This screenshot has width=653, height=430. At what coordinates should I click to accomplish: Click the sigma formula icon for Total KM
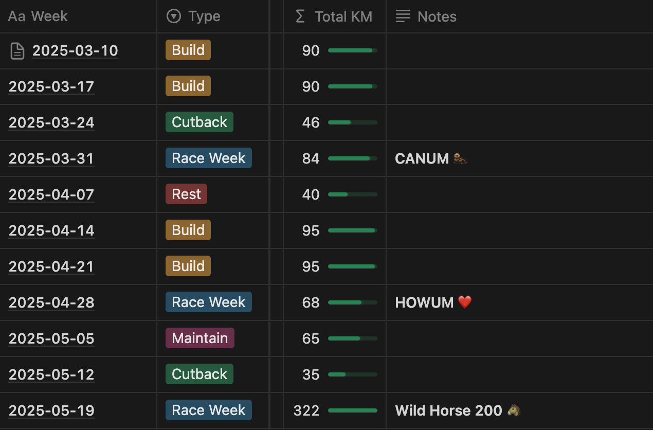point(300,16)
